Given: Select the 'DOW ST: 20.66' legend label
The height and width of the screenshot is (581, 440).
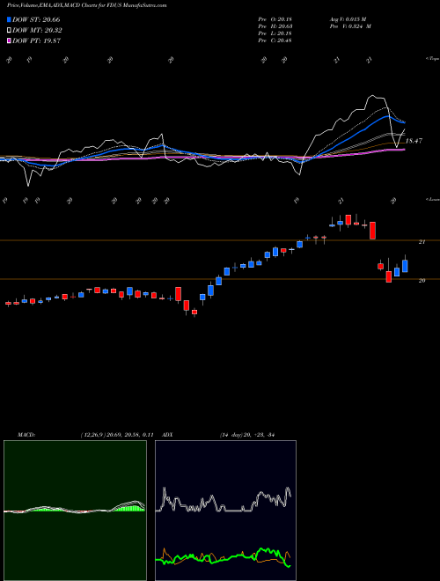Looking at the screenshot, I should 36,19.
